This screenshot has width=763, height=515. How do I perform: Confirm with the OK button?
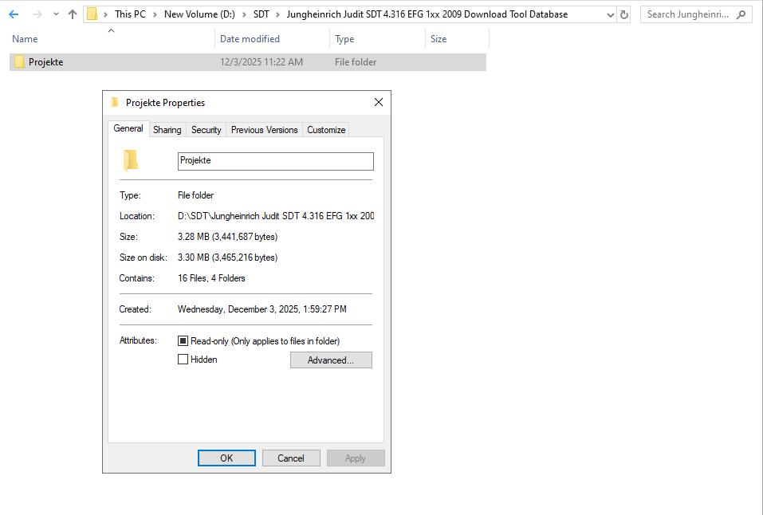click(226, 458)
